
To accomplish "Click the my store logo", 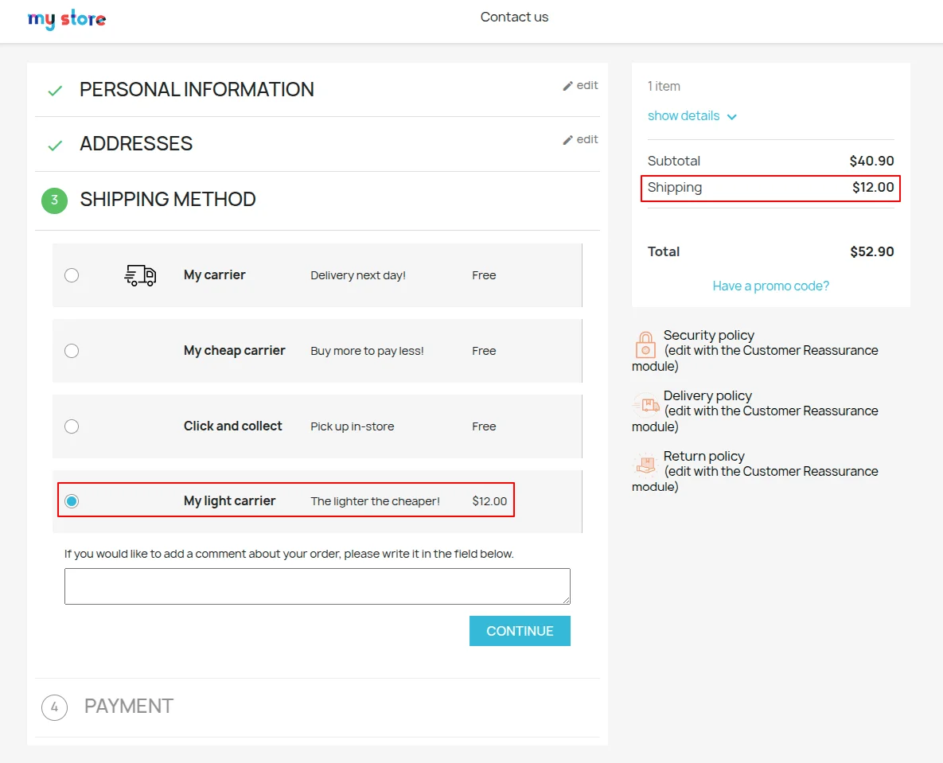I will 67,19.
